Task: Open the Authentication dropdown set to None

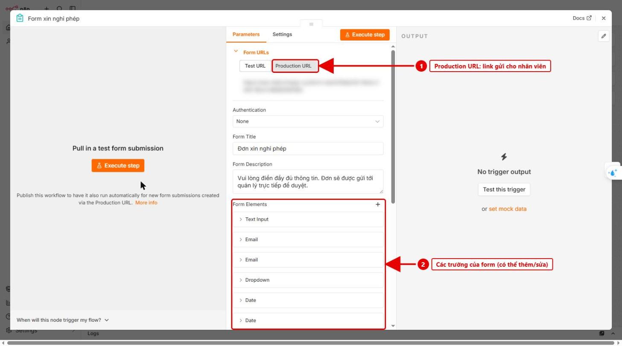Action: tap(308, 121)
